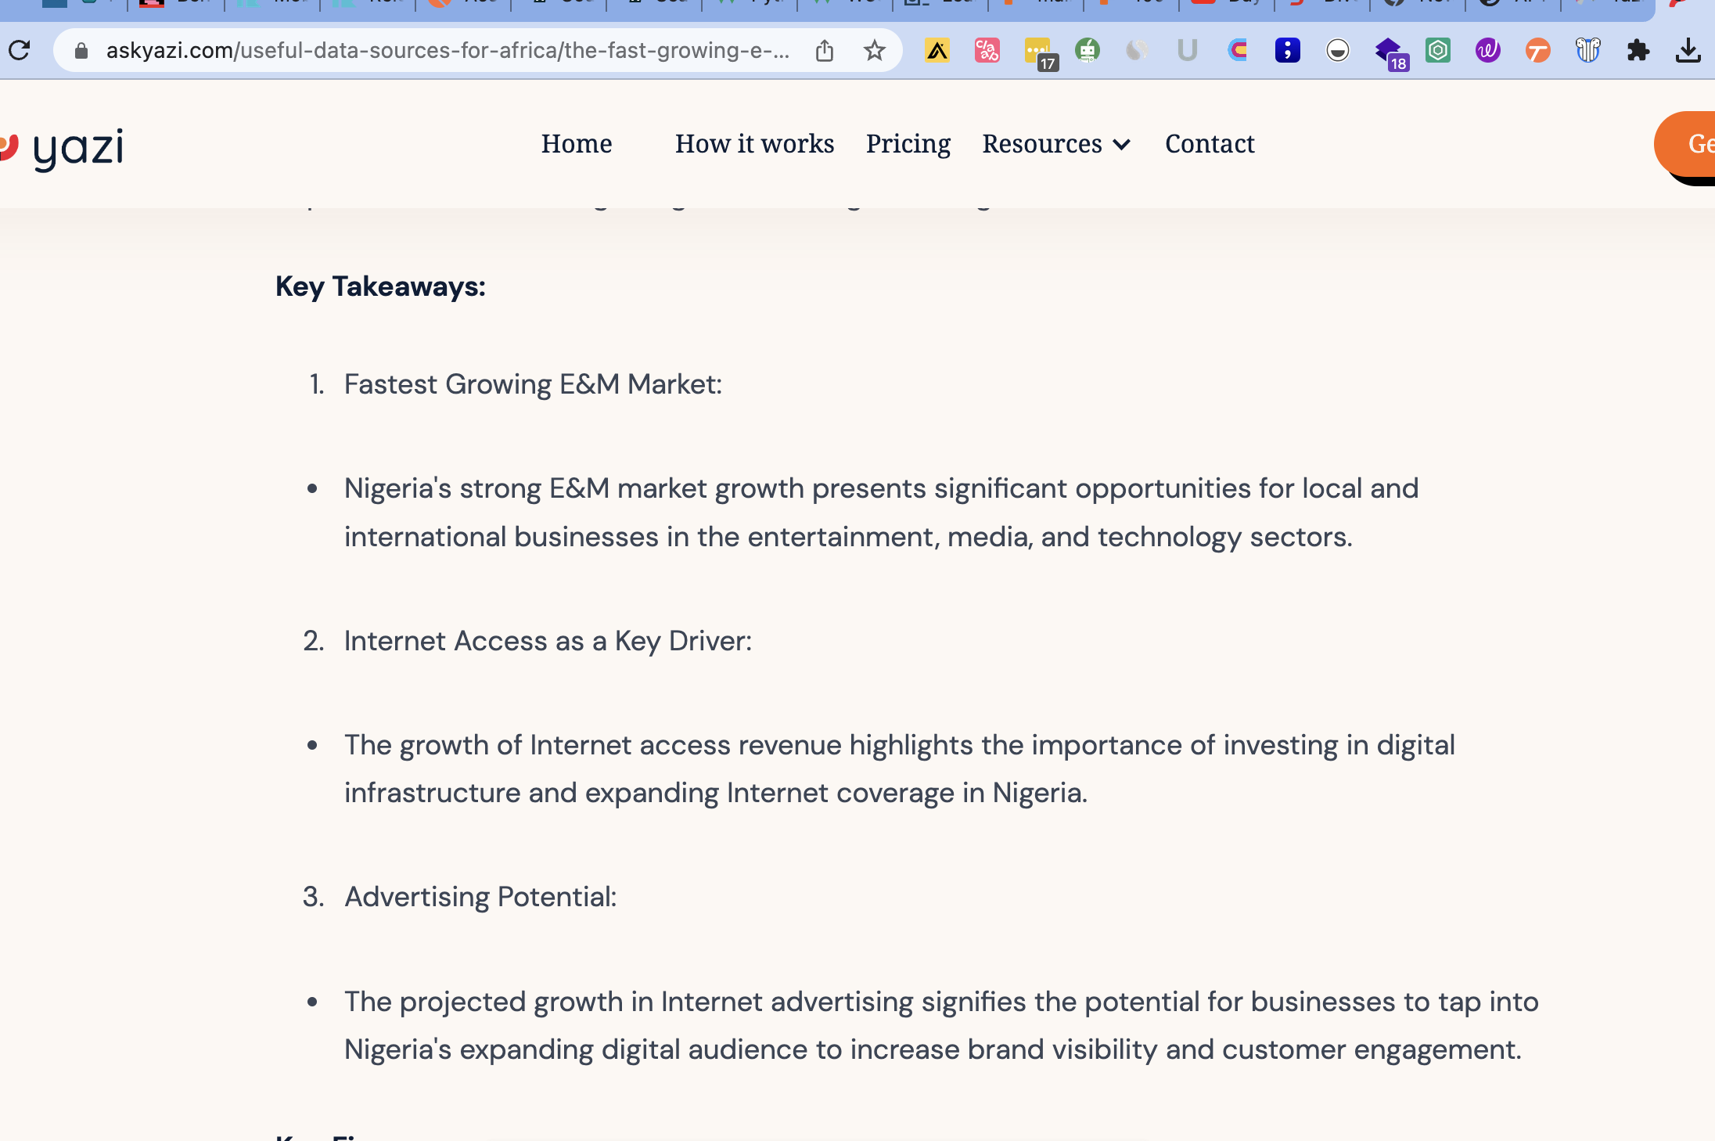Bookmark this page with the star icon
1715x1141 pixels.
pos(874,51)
